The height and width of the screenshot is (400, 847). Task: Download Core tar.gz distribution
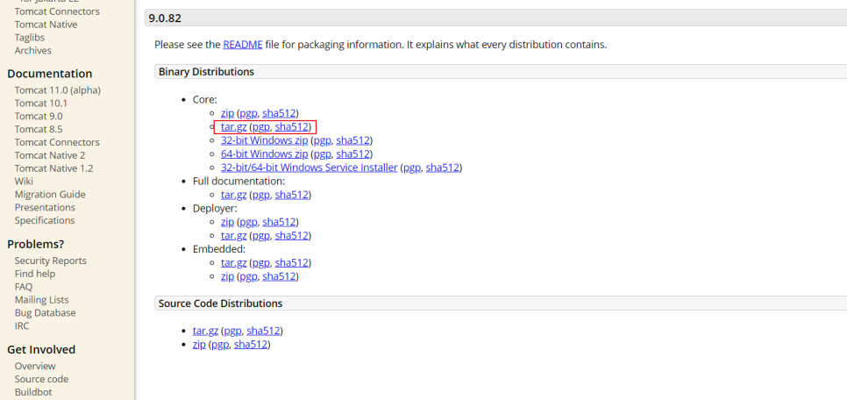coord(234,127)
